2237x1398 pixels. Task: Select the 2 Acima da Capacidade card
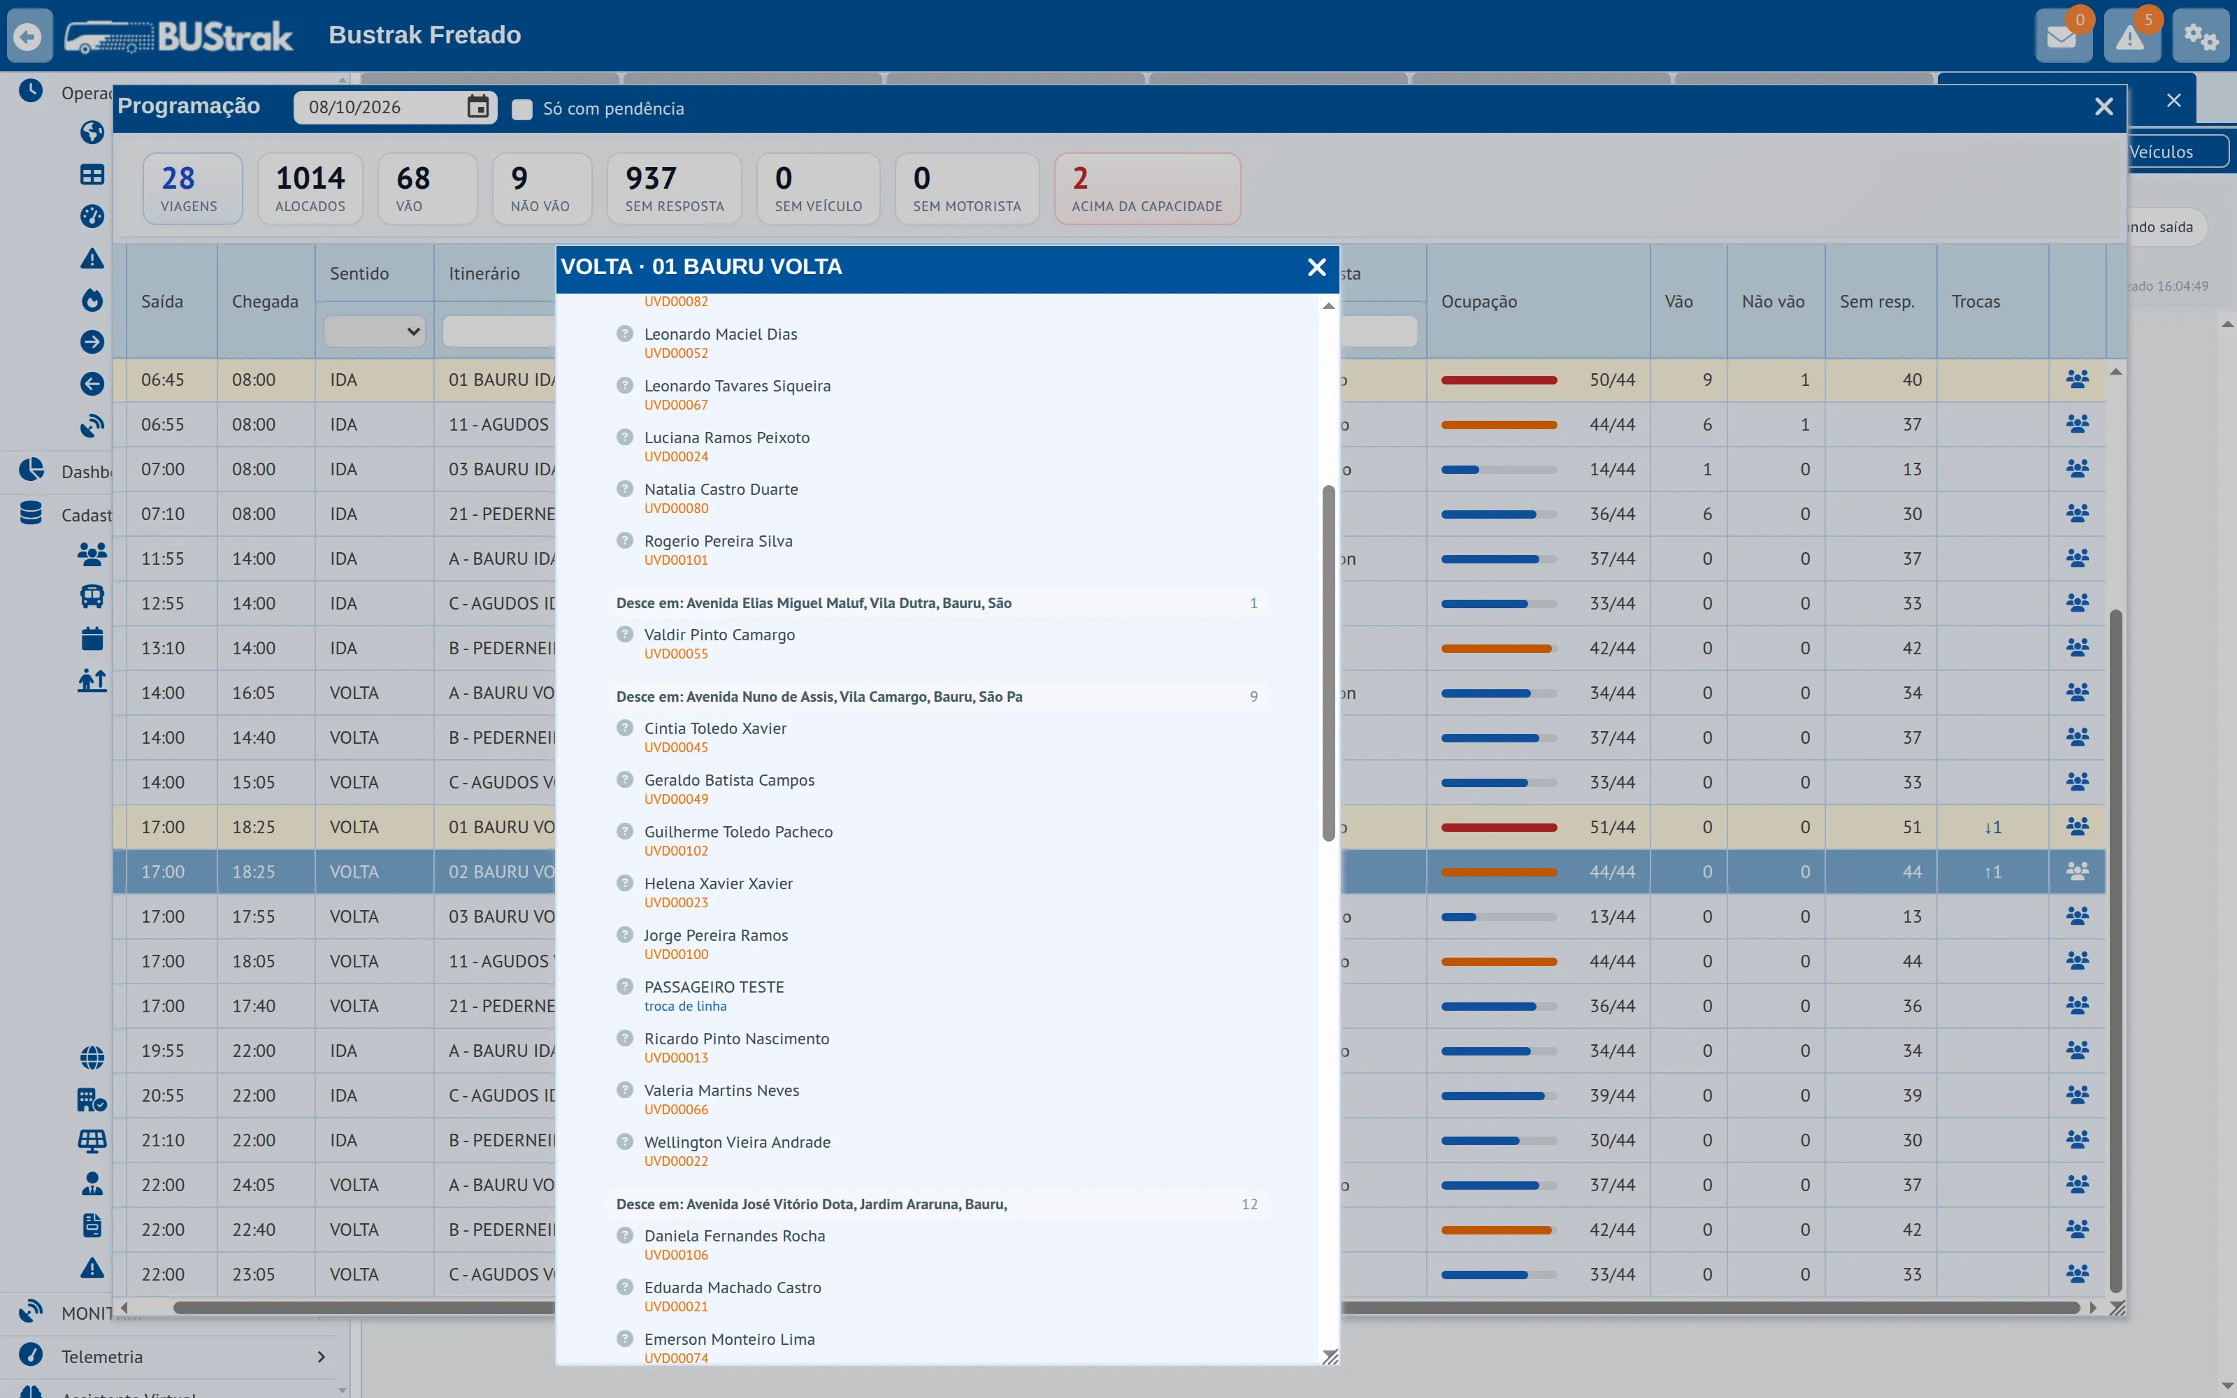click(x=1147, y=189)
